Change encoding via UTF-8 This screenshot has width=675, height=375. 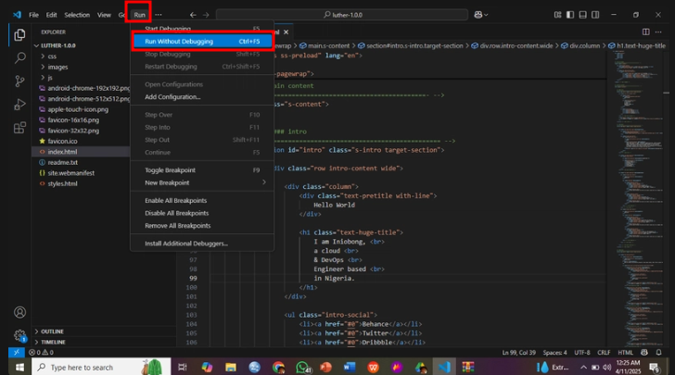tap(582, 352)
